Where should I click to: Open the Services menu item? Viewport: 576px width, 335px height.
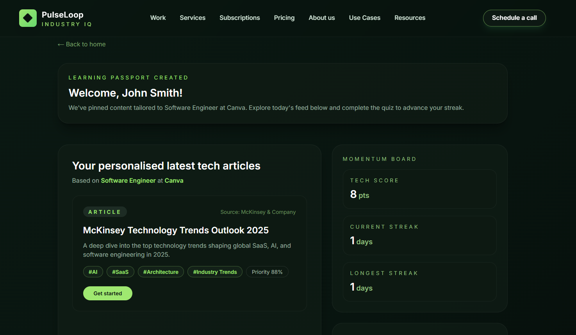pyautogui.click(x=193, y=18)
